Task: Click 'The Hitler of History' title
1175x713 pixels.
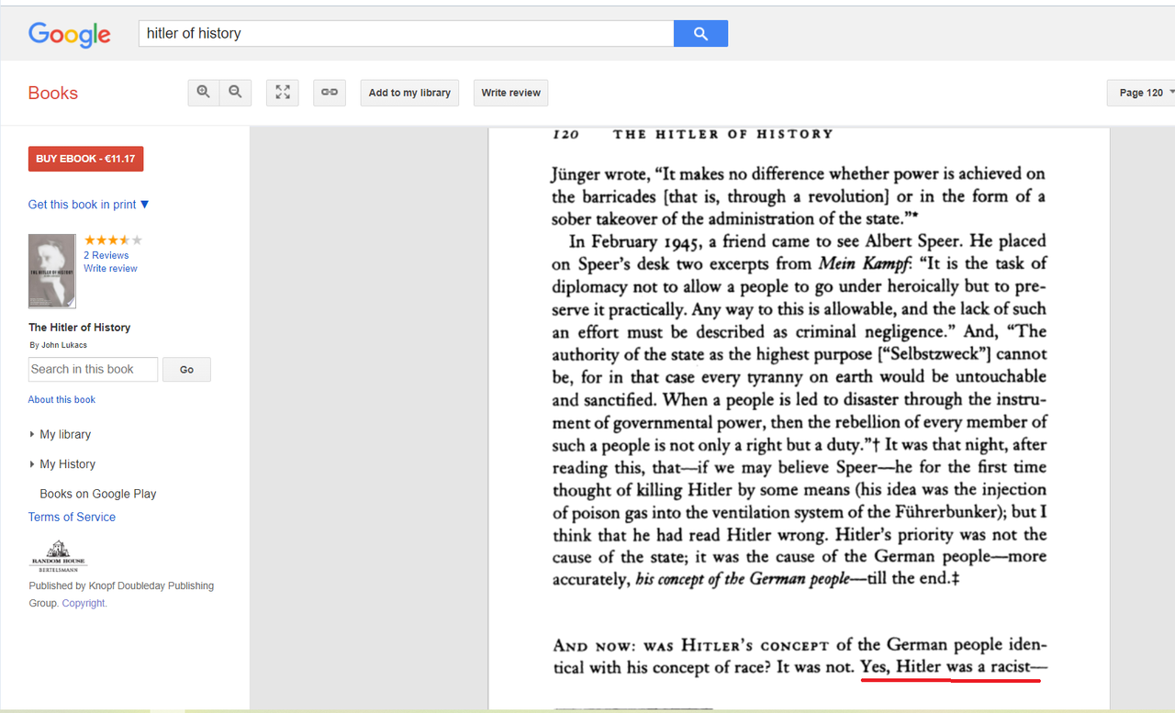Action: pyautogui.click(x=79, y=328)
